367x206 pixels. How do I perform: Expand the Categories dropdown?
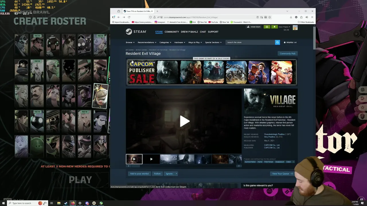[165, 42]
